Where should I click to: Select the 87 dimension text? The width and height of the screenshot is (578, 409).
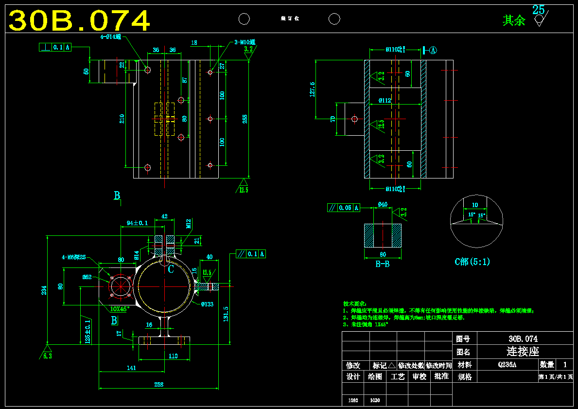click(x=185, y=80)
